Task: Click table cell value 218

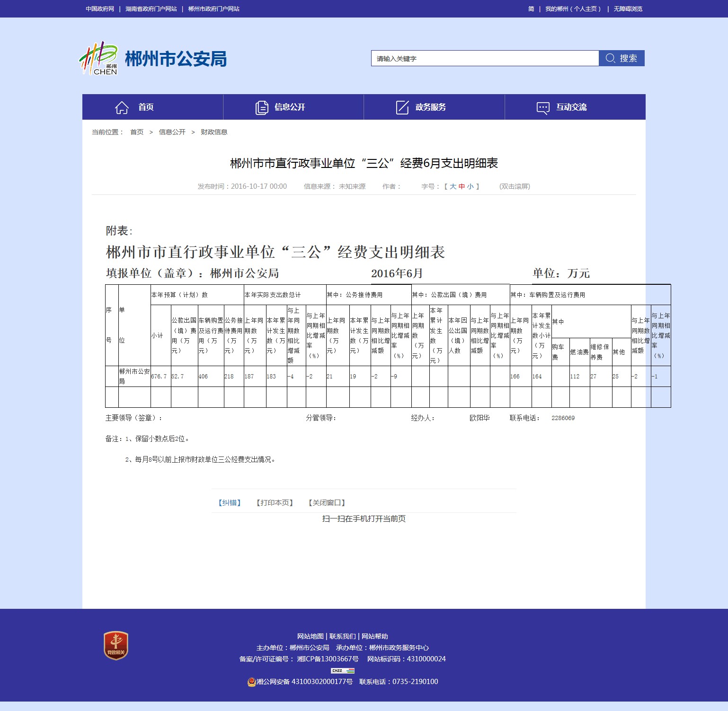Action: click(x=229, y=377)
